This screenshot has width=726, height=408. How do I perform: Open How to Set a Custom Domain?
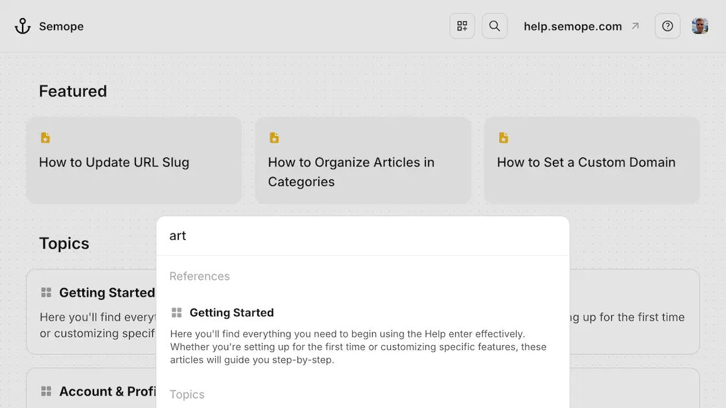tap(586, 163)
